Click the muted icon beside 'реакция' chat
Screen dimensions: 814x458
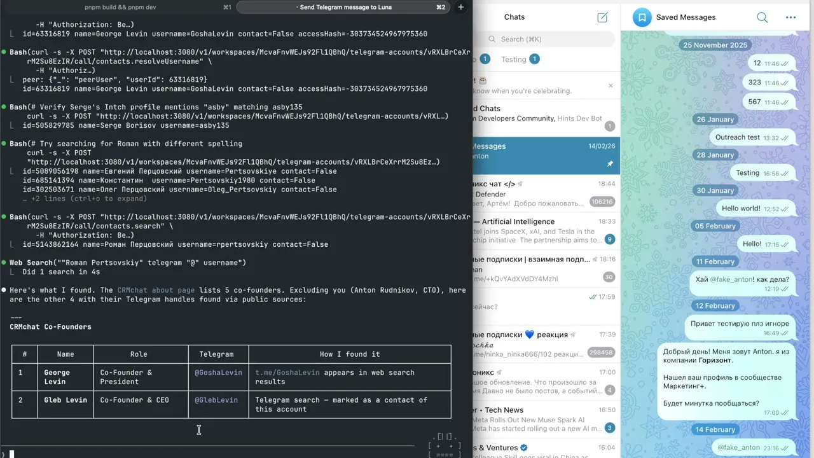tap(573, 335)
